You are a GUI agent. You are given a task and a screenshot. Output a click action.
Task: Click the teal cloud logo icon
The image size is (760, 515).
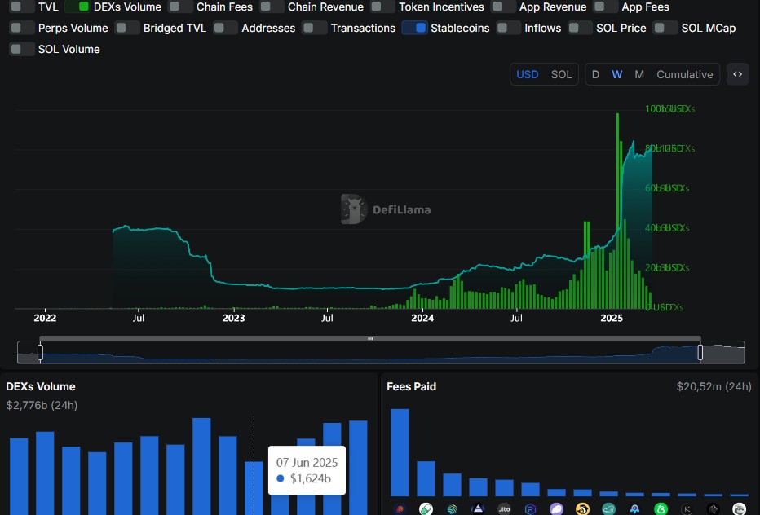click(x=609, y=509)
